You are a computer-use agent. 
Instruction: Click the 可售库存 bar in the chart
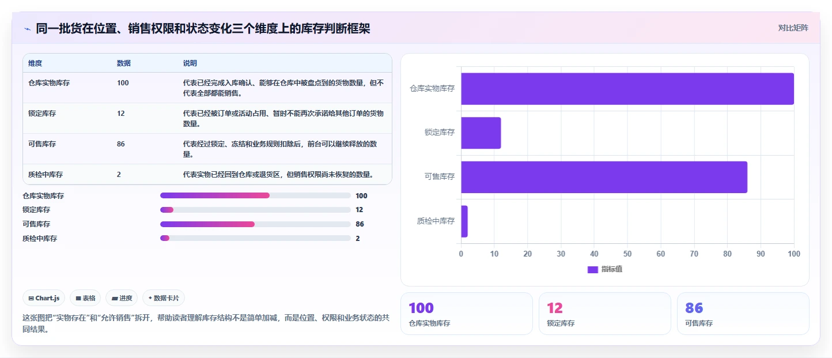coord(604,177)
